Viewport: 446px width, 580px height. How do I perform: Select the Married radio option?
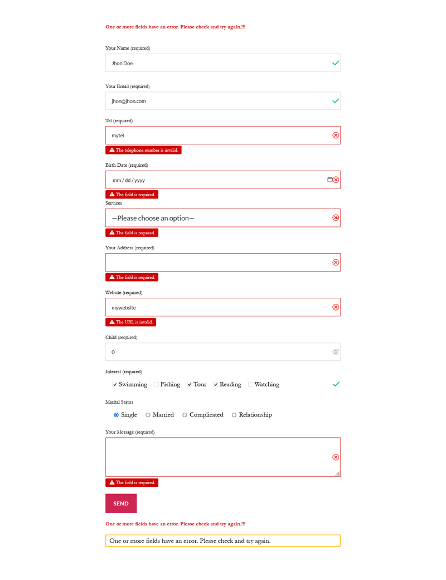[x=148, y=415]
